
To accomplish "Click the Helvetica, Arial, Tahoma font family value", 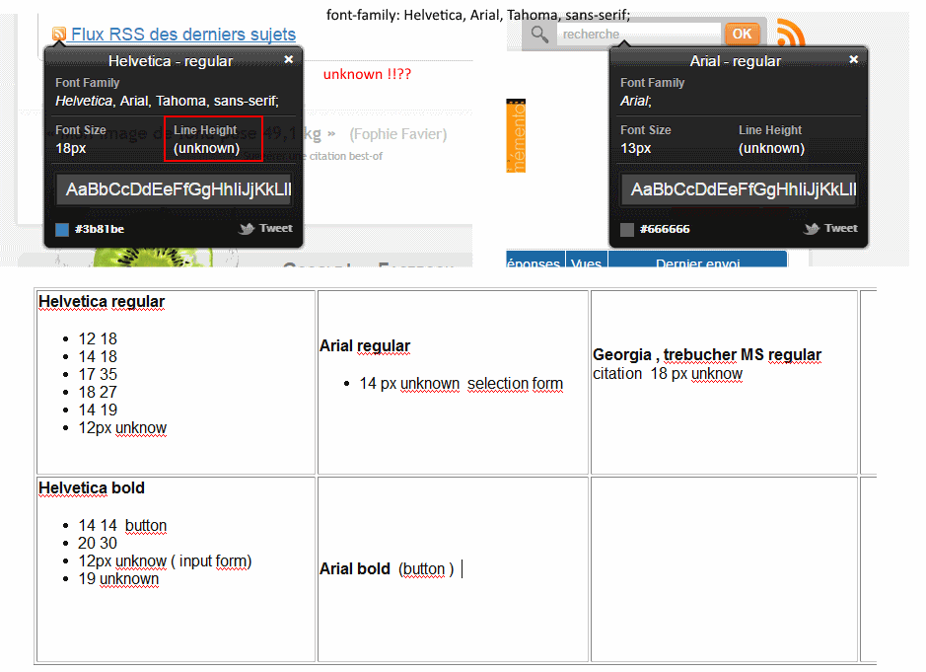I will coord(167,101).
